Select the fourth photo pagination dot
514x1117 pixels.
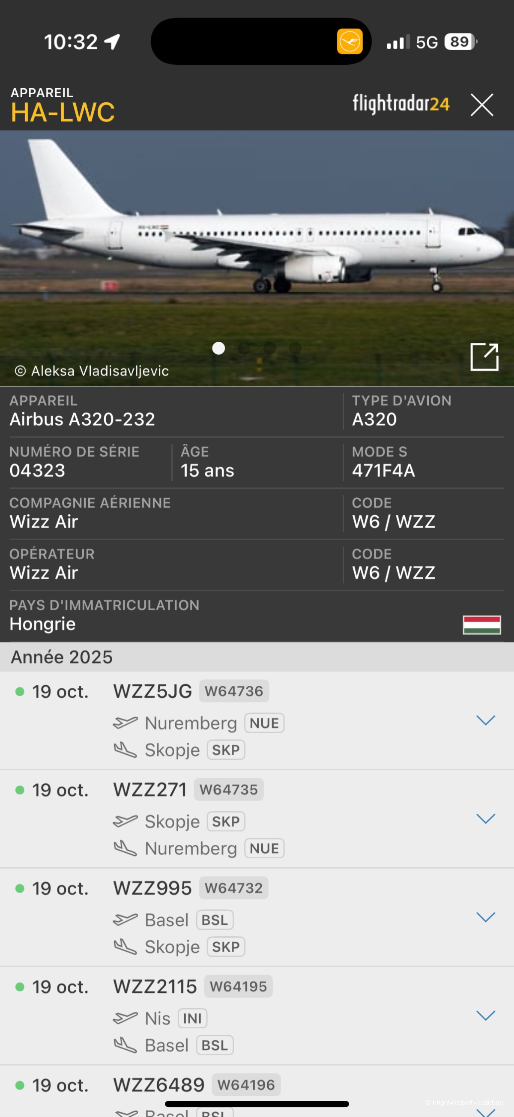point(296,348)
